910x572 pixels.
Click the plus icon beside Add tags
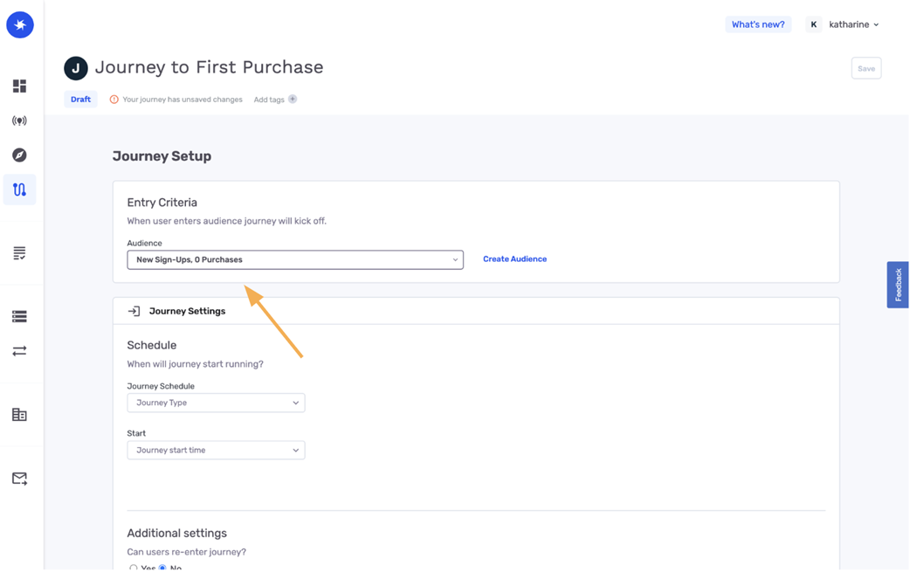tap(293, 100)
